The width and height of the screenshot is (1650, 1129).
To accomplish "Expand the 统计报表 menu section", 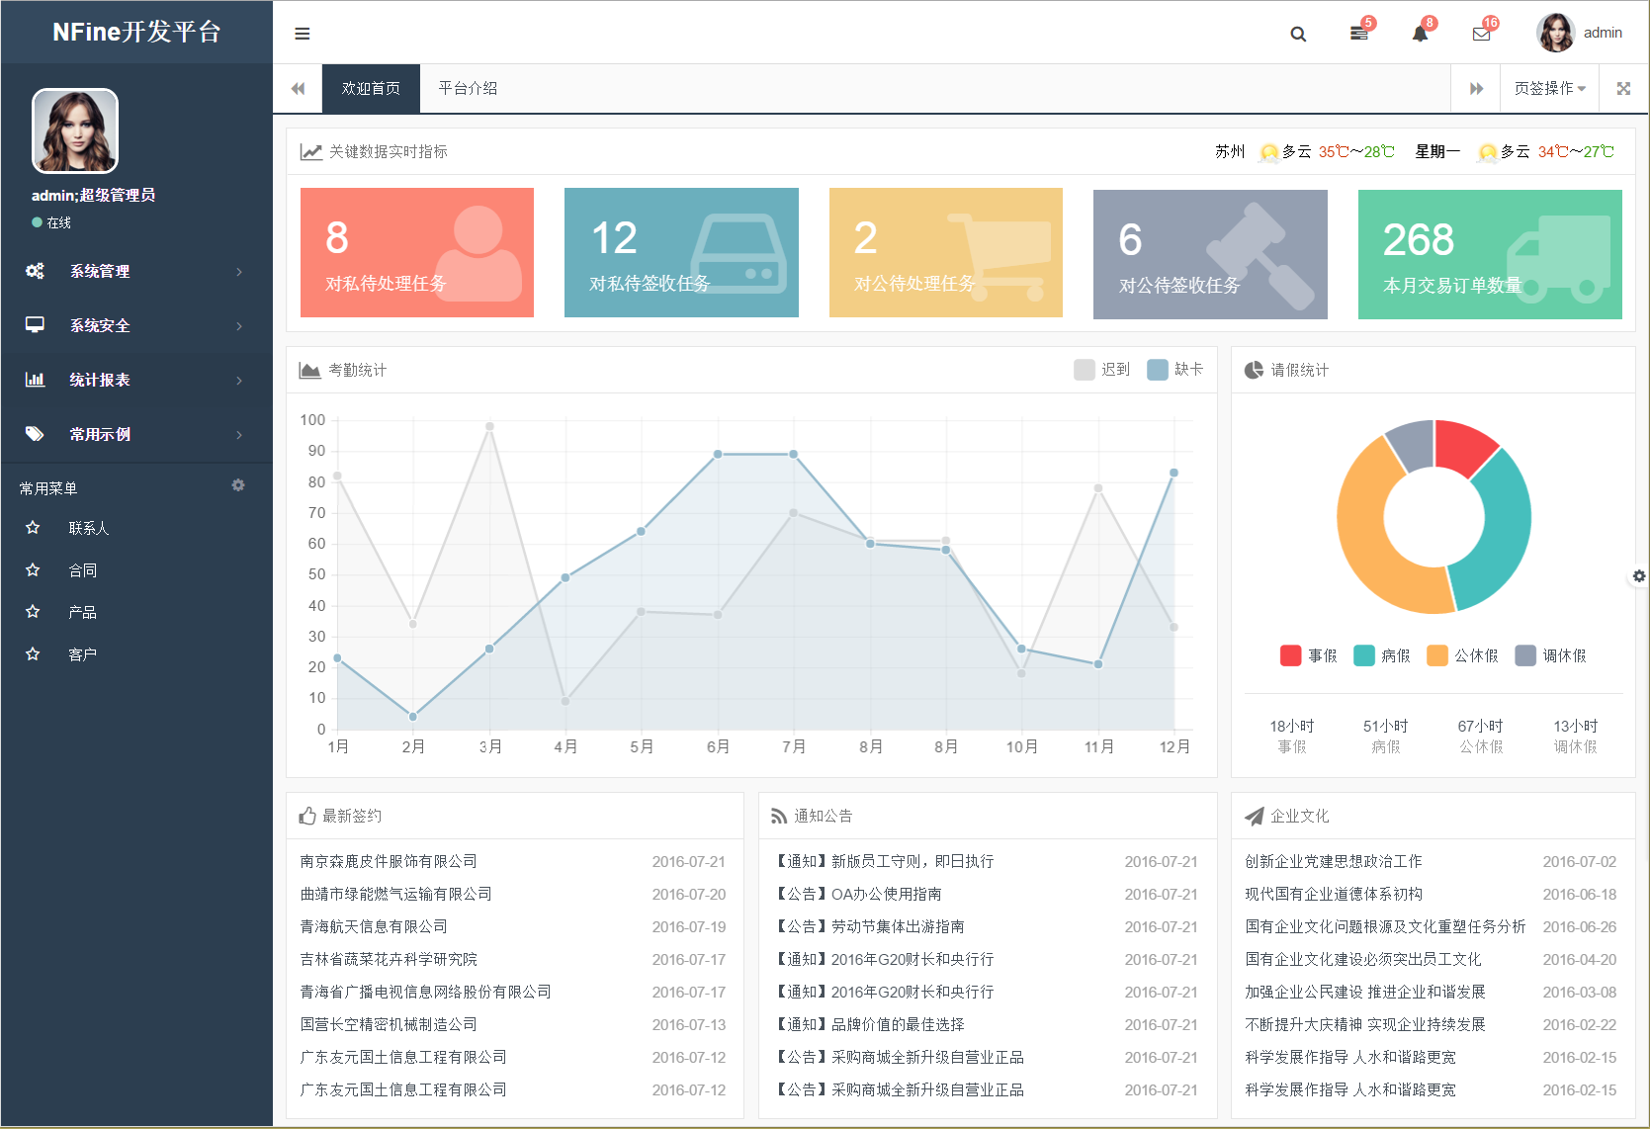I will click(100, 380).
